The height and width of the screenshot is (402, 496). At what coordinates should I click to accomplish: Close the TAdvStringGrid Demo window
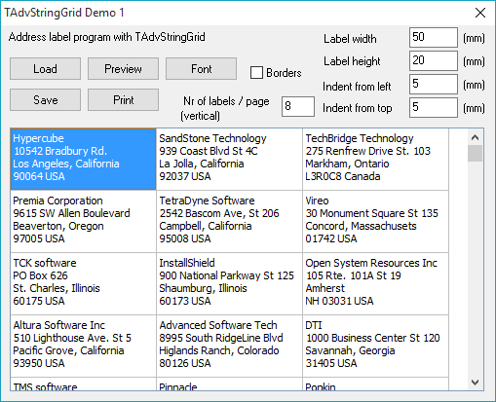[480, 13]
